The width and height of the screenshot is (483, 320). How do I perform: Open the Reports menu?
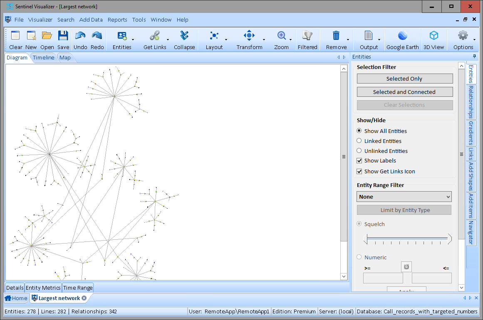(x=117, y=20)
